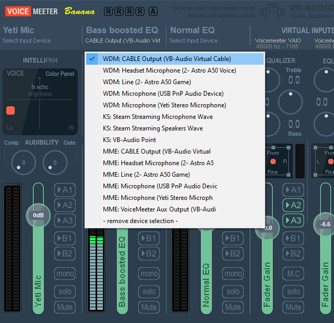Click the Voicemeeter VAIO virtual input label
The image size is (334, 323).
[x=278, y=41]
